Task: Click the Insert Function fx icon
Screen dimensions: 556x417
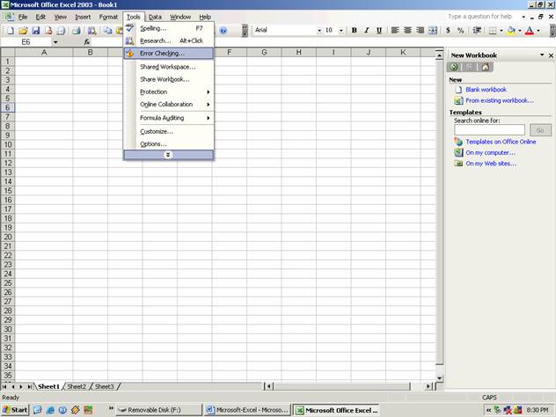Action: [x=87, y=42]
